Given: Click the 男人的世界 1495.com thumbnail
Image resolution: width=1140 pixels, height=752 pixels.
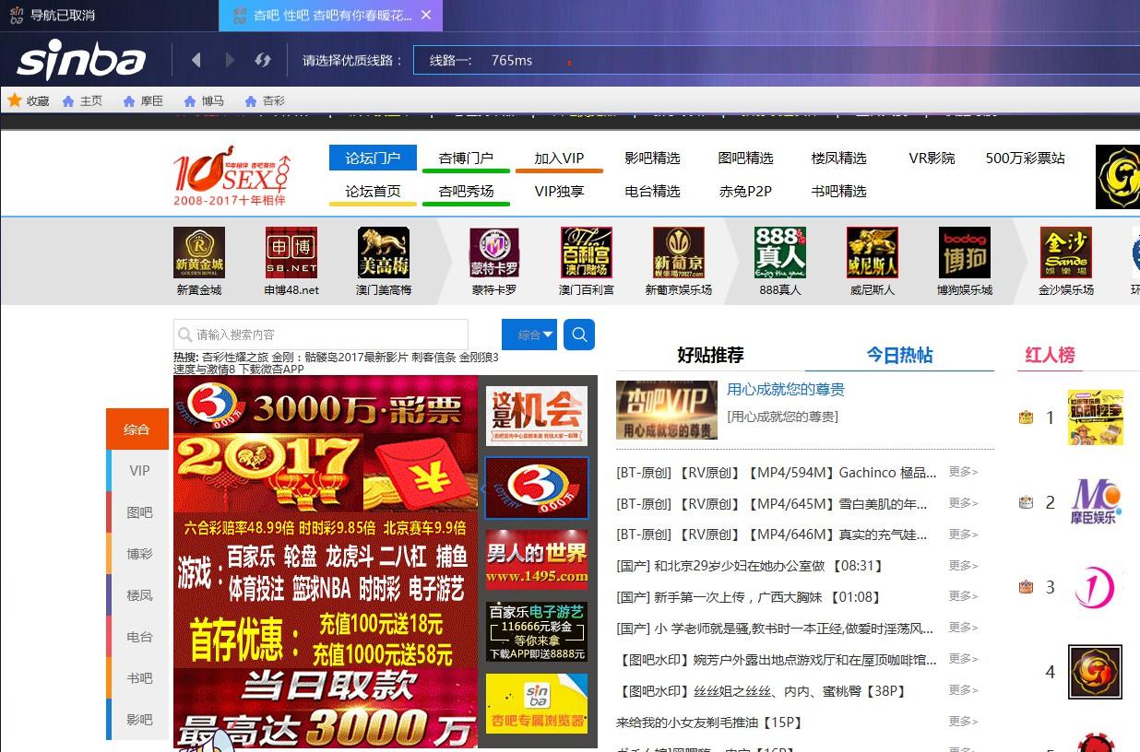Looking at the screenshot, I should pyautogui.click(x=537, y=559).
